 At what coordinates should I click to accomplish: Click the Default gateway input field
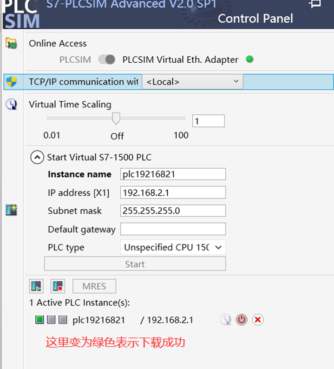click(x=173, y=229)
